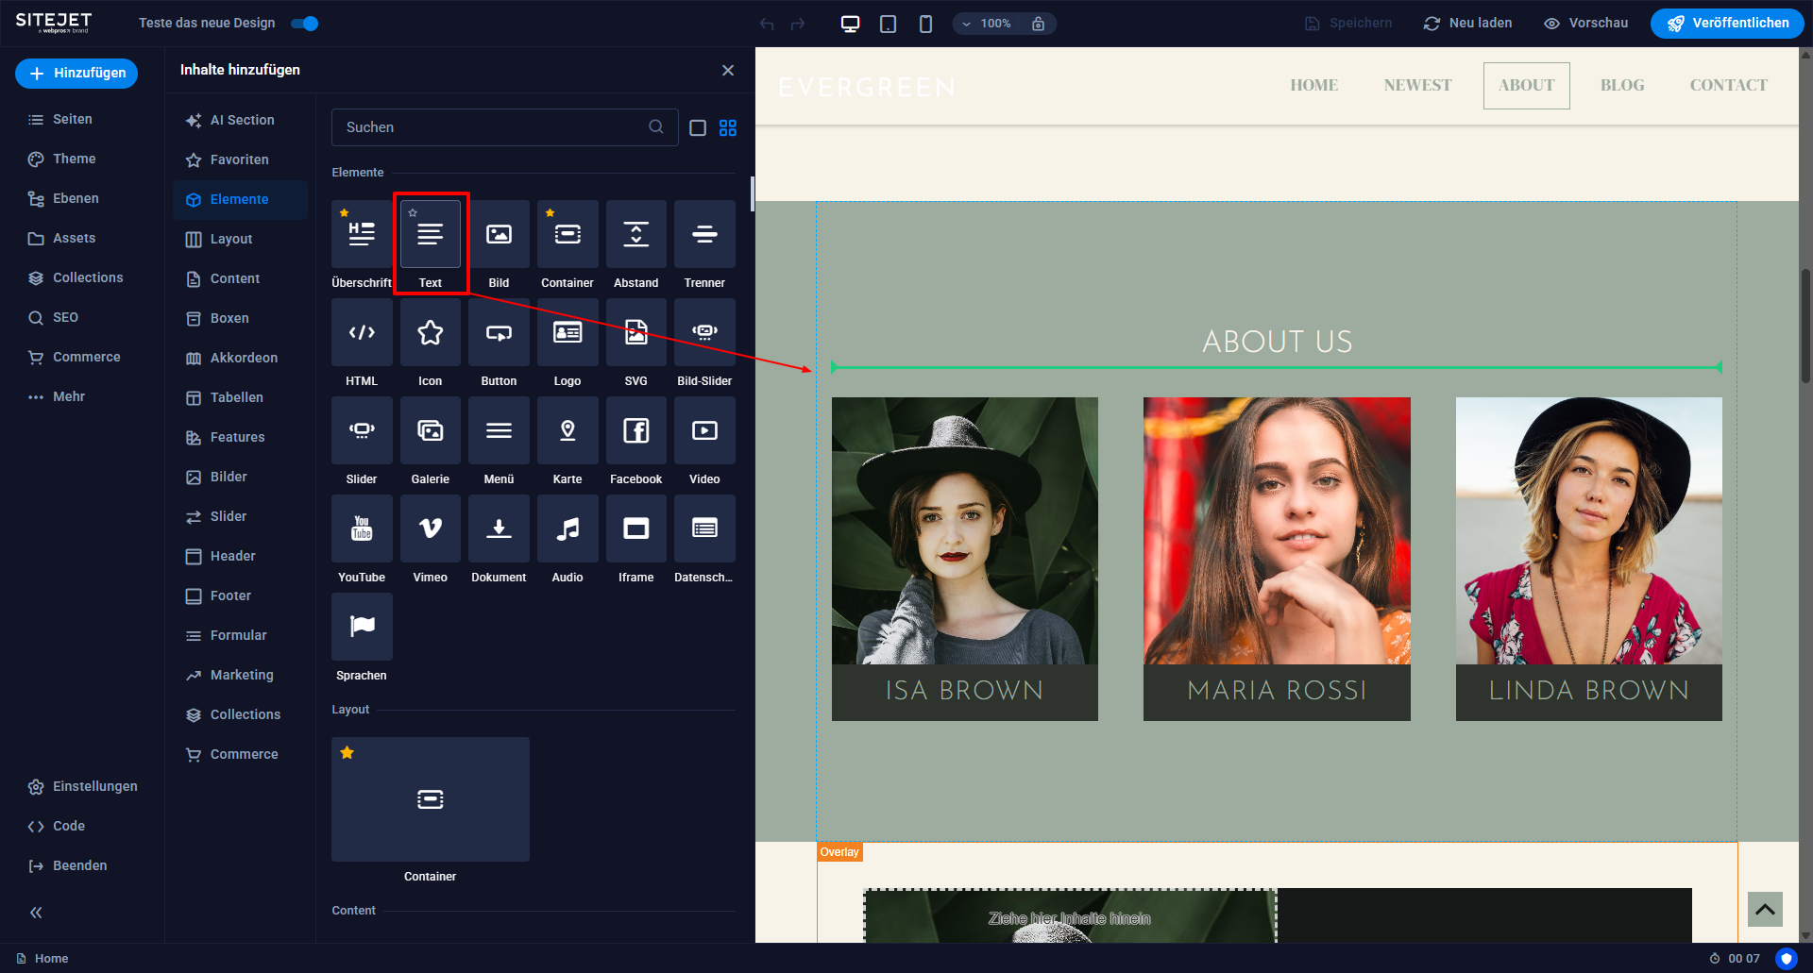This screenshot has height=973, width=1813.
Task: Click the Suchen search field
Action: pos(504,127)
